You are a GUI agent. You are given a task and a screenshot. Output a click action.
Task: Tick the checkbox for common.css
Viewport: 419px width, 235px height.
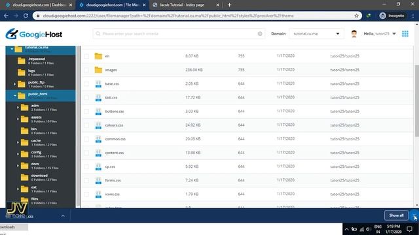click(x=86, y=139)
